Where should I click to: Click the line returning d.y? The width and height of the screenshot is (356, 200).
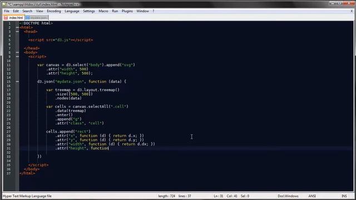(100, 140)
